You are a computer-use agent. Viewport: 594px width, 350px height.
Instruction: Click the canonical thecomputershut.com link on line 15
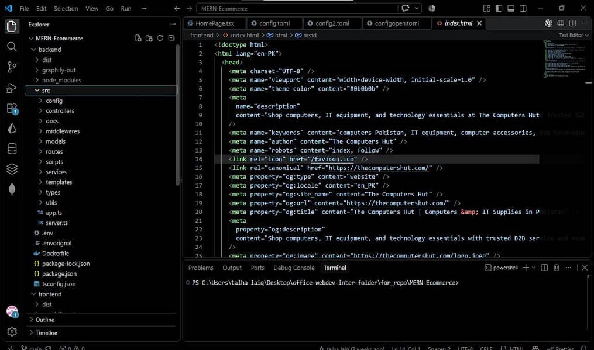coord(379,168)
